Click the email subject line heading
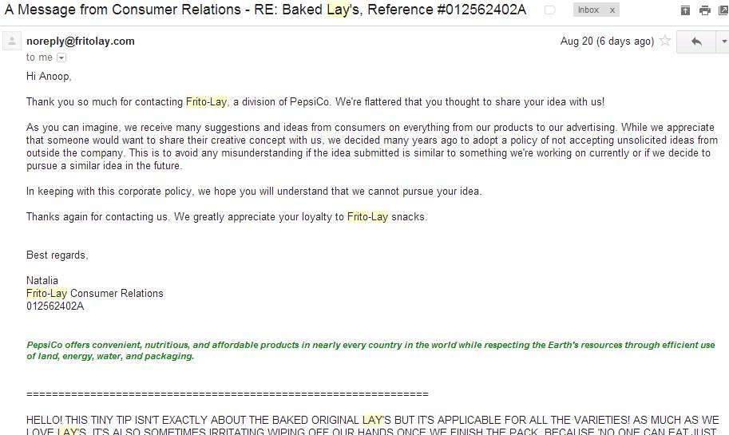Screen dimensions: 729x435 [265, 10]
